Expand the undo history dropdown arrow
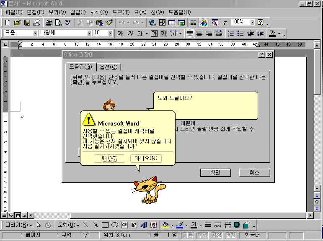Screen dimensions: 323x241 [129, 23]
